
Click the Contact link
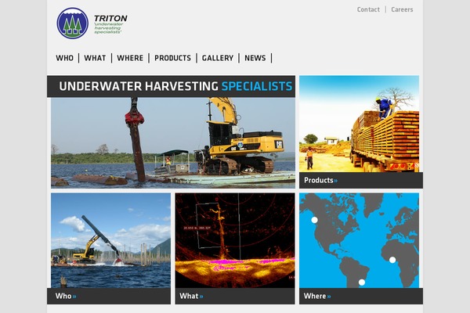pyautogui.click(x=368, y=9)
